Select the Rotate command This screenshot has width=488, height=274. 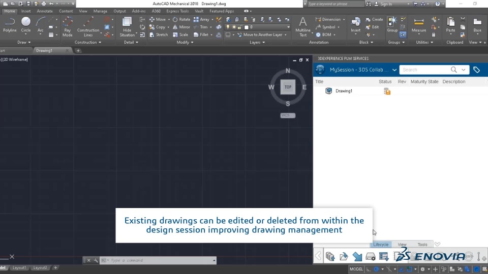click(x=181, y=19)
